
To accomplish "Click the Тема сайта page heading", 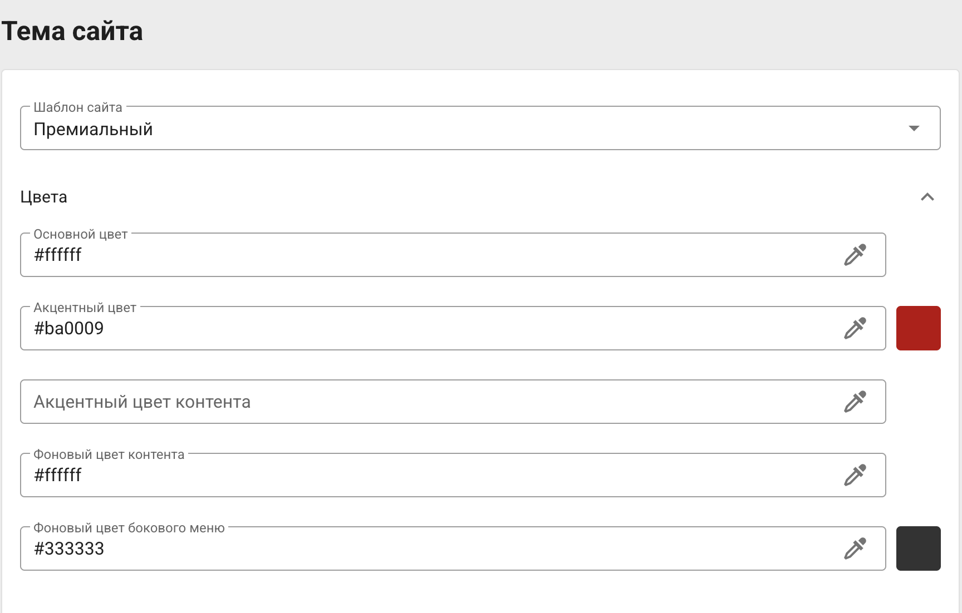I will [72, 31].
